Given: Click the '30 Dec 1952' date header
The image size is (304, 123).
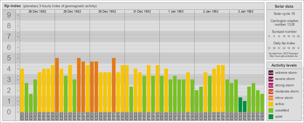Looking at the screenshot, I should point(107,12).
